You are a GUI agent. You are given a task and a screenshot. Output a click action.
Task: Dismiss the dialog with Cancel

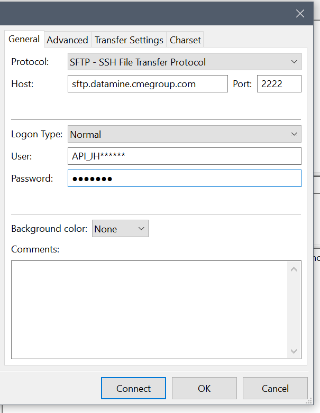[275, 389]
